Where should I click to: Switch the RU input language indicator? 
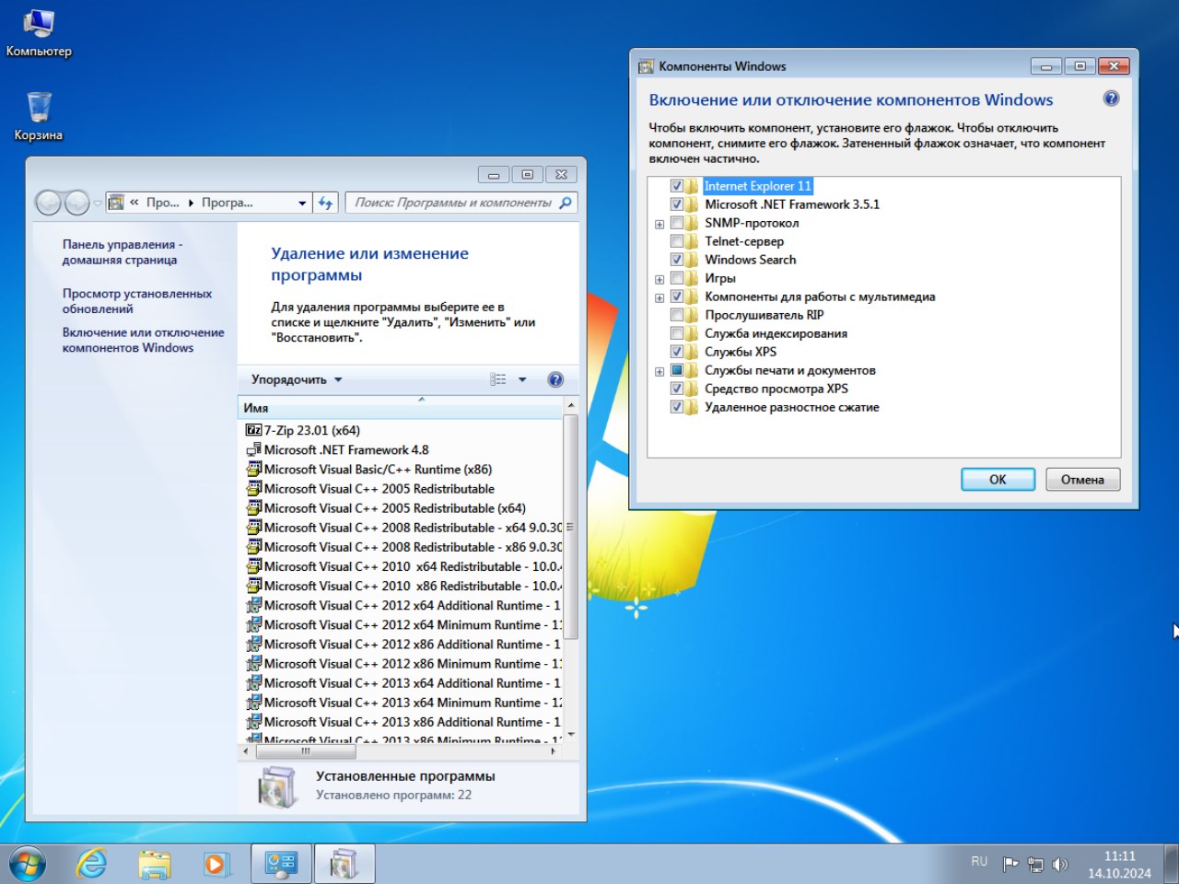(979, 862)
